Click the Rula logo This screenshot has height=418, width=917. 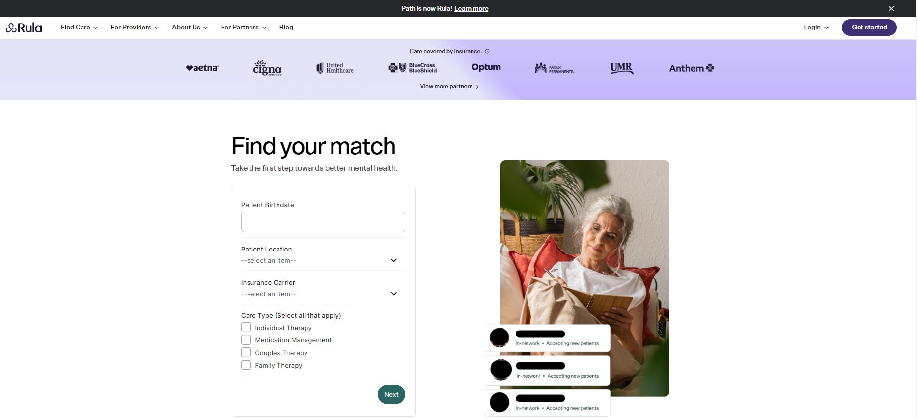(x=24, y=28)
